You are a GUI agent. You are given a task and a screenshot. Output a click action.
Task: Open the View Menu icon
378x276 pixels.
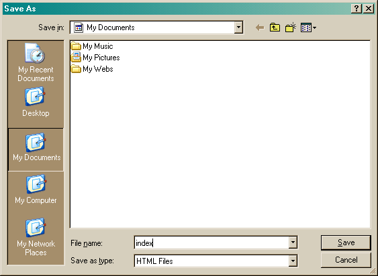[x=308, y=27]
